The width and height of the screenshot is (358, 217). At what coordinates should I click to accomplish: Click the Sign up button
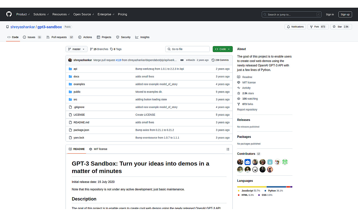click(x=345, y=15)
